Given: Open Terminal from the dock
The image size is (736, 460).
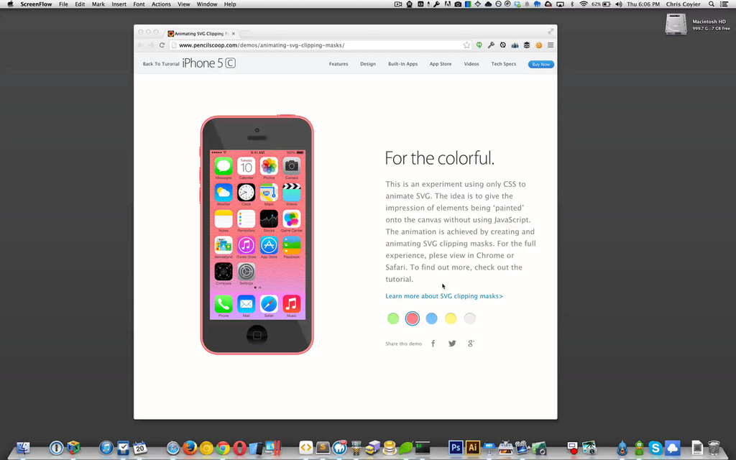Looking at the screenshot, I should point(423,448).
